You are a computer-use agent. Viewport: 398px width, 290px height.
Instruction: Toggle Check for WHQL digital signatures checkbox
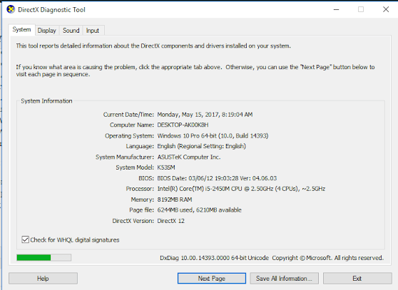coord(25,239)
